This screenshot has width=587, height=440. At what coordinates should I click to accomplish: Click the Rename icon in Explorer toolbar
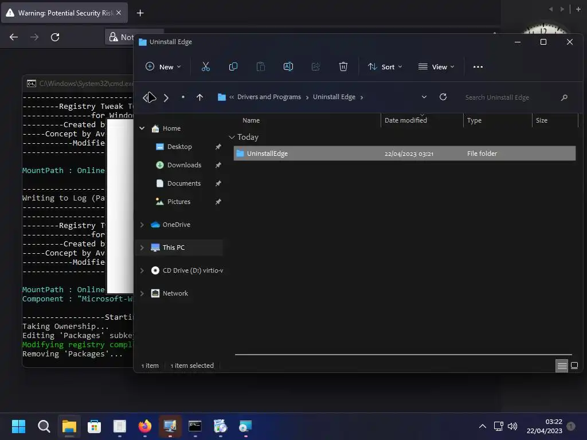coord(288,66)
